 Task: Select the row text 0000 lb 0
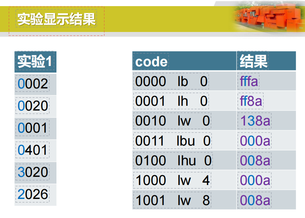pyautogui.click(x=171, y=82)
